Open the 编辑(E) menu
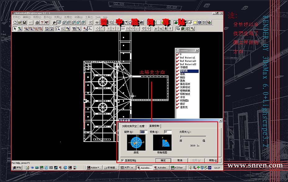The image size is (288, 182). click(x=27, y=17)
